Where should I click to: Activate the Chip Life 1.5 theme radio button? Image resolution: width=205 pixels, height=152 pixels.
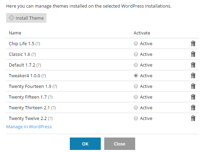pyautogui.click(x=136, y=43)
